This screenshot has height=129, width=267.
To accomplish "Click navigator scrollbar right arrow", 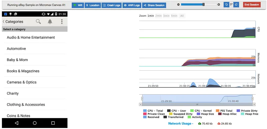I will tap(254, 104).
